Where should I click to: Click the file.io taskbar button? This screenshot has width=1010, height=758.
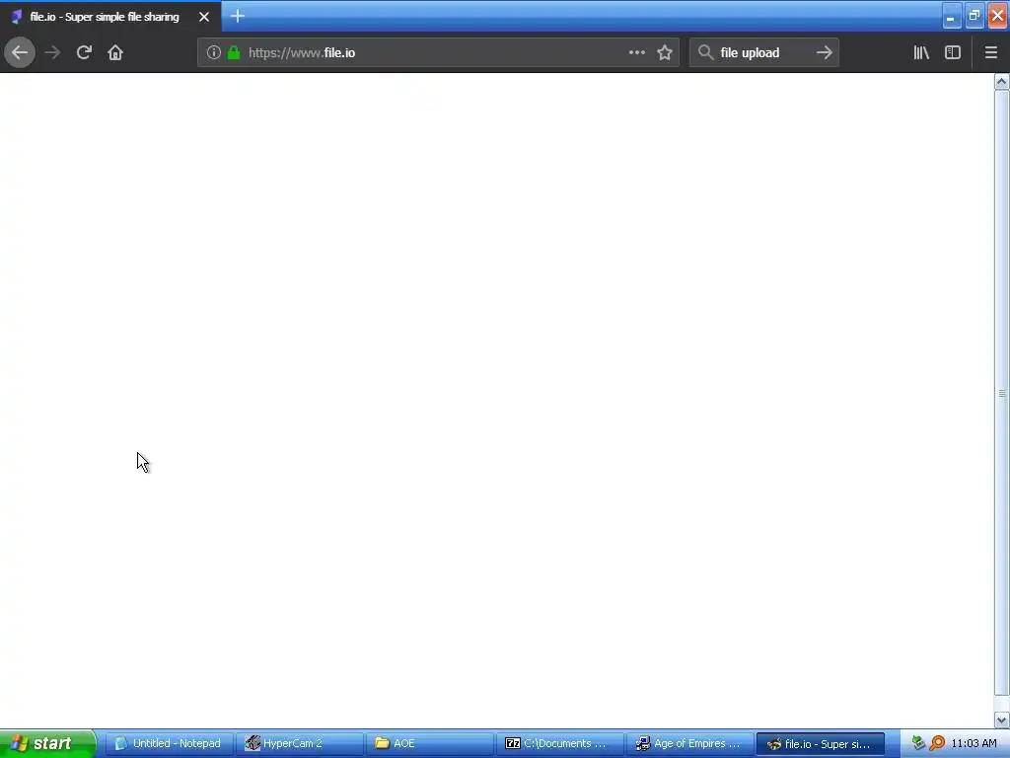[x=821, y=743]
